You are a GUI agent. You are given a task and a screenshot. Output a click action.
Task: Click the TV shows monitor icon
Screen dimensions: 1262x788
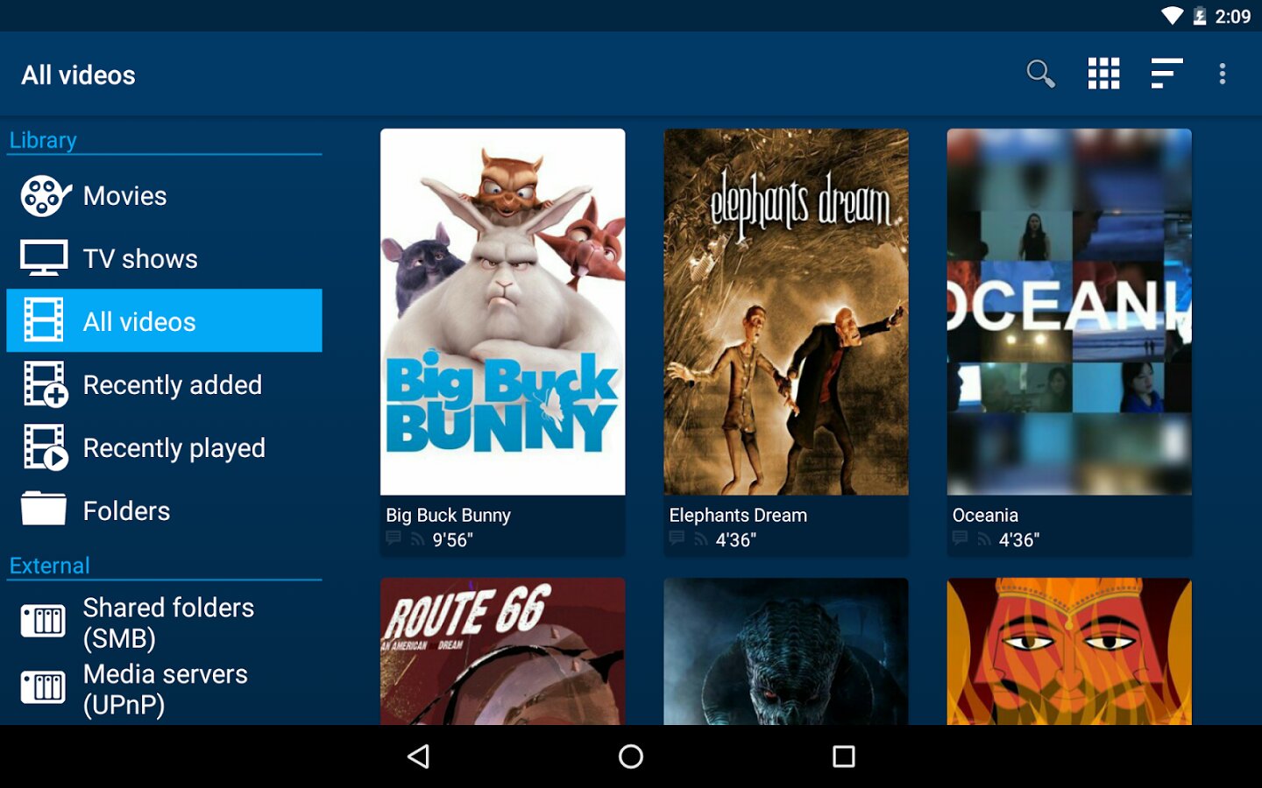tap(44, 258)
